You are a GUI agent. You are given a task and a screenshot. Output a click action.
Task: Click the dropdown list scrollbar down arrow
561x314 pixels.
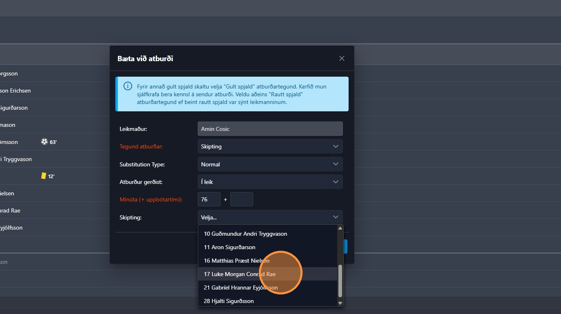[x=340, y=303]
